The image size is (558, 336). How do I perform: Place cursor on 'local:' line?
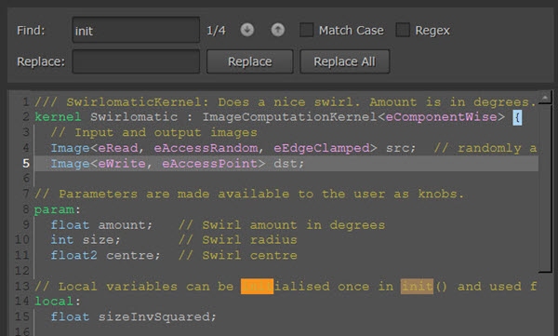(58, 302)
